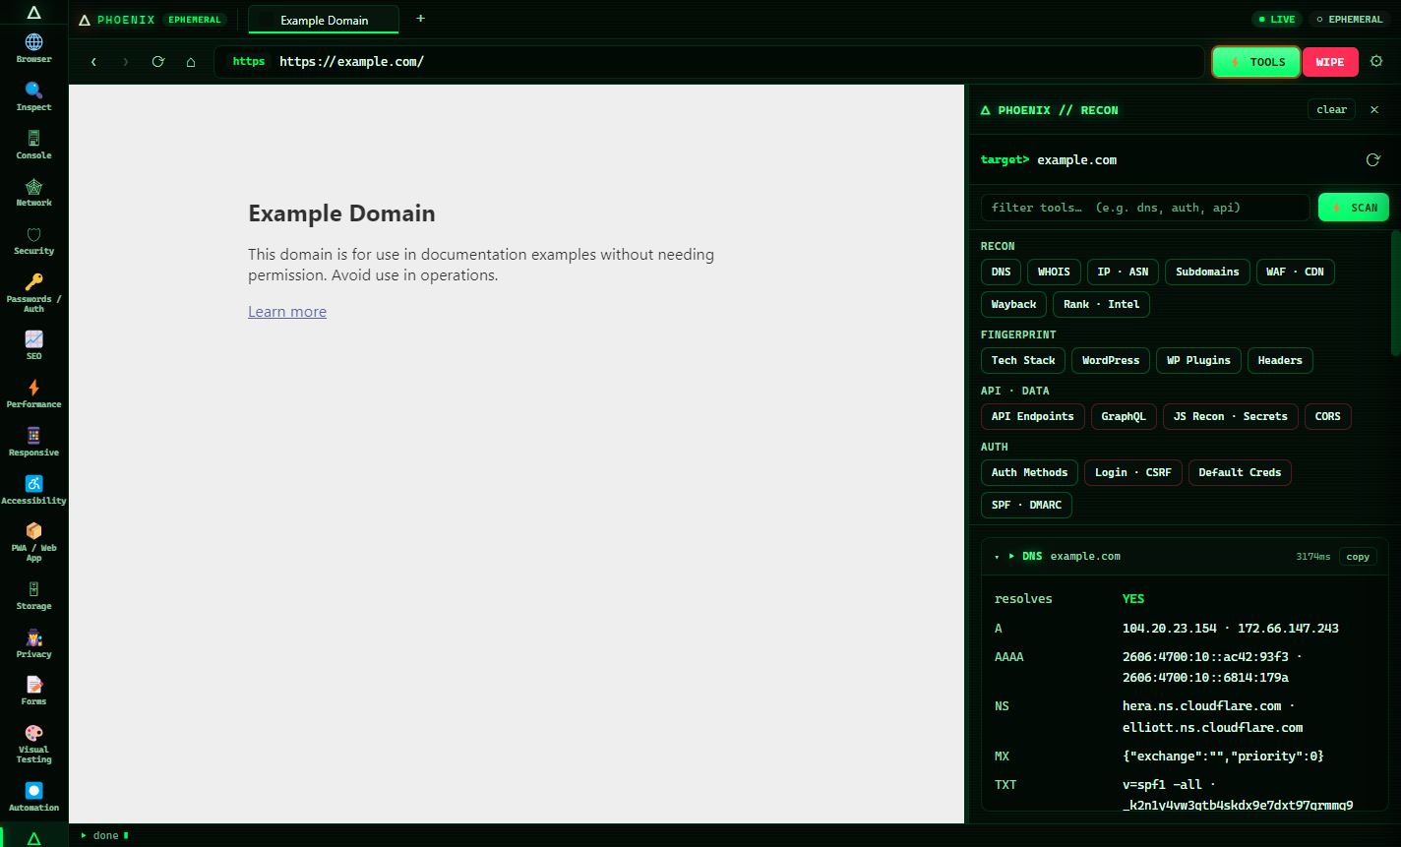This screenshot has height=847, width=1401.
Task: Open the Accessibility sidebar tool
Action: click(x=33, y=489)
